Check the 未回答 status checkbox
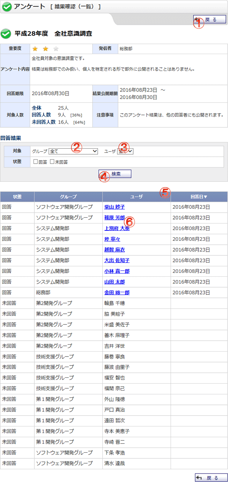The height and width of the screenshot is (482, 228). click(x=52, y=162)
